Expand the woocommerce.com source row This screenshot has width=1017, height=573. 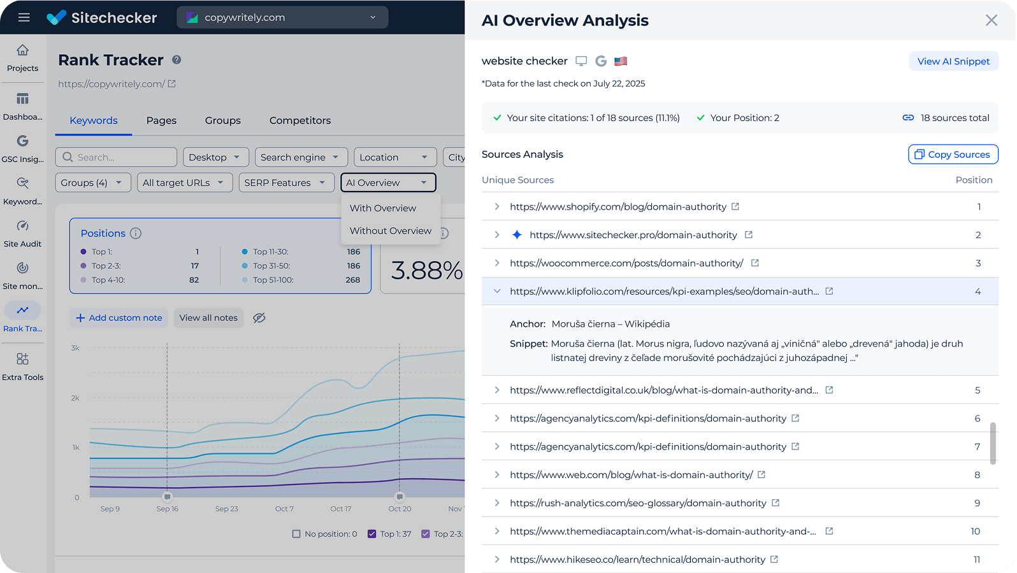[497, 263]
